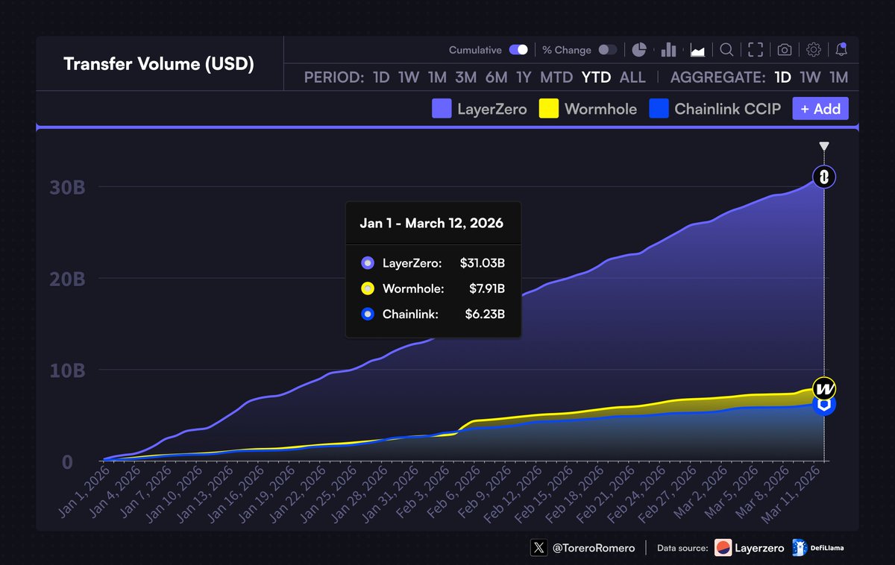Image resolution: width=895 pixels, height=565 pixels.
Task: Select the YTD period
Action: (x=597, y=78)
